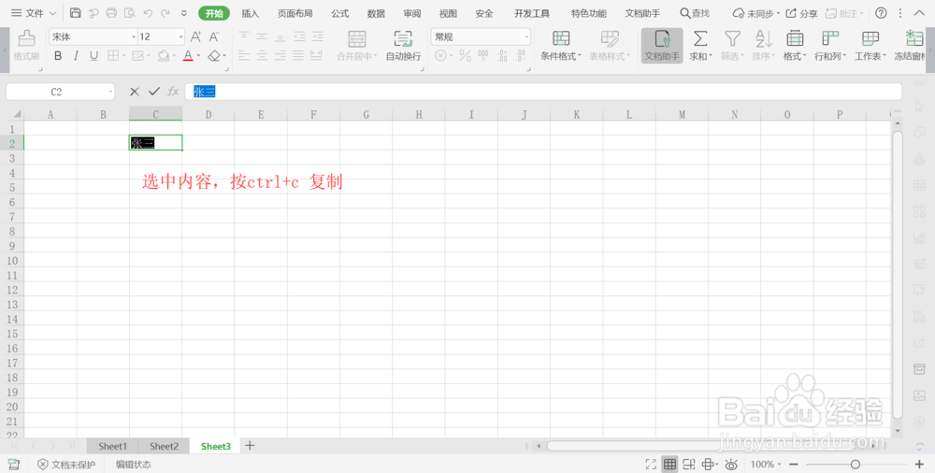This screenshot has width=935, height=473.
Task: Switch to the Developer Tools (开发工具) tab
Action: pyautogui.click(x=532, y=13)
